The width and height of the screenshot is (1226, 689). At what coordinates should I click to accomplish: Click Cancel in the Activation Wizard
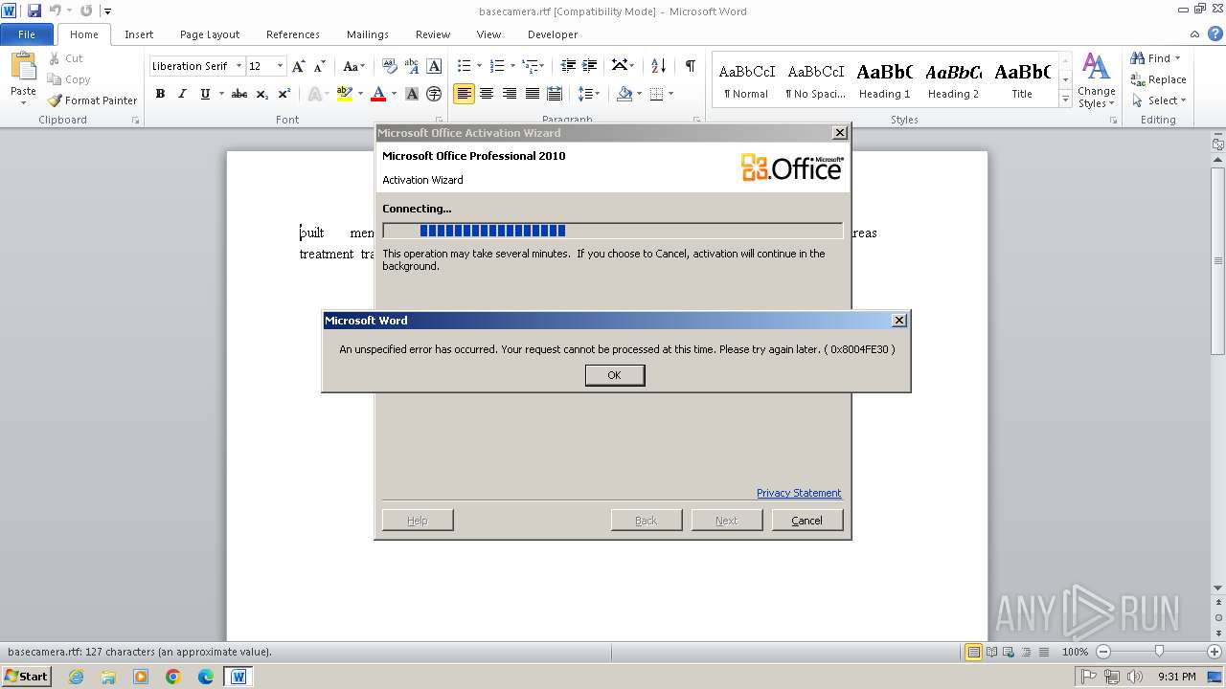click(x=807, y=520)
